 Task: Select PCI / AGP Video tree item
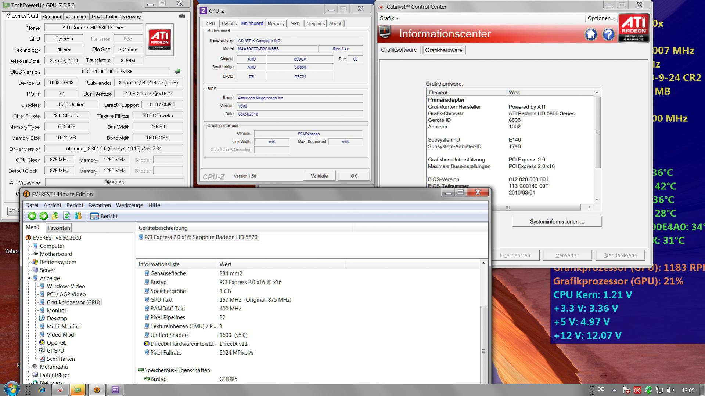click(x=66, y=294)
